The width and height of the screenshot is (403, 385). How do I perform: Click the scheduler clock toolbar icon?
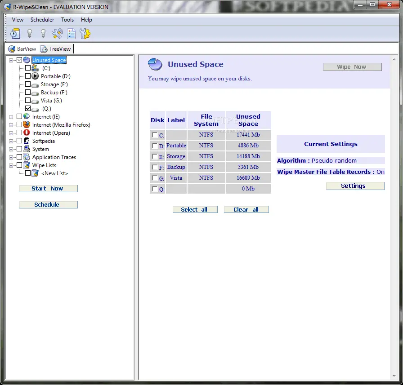coord(15,34)
